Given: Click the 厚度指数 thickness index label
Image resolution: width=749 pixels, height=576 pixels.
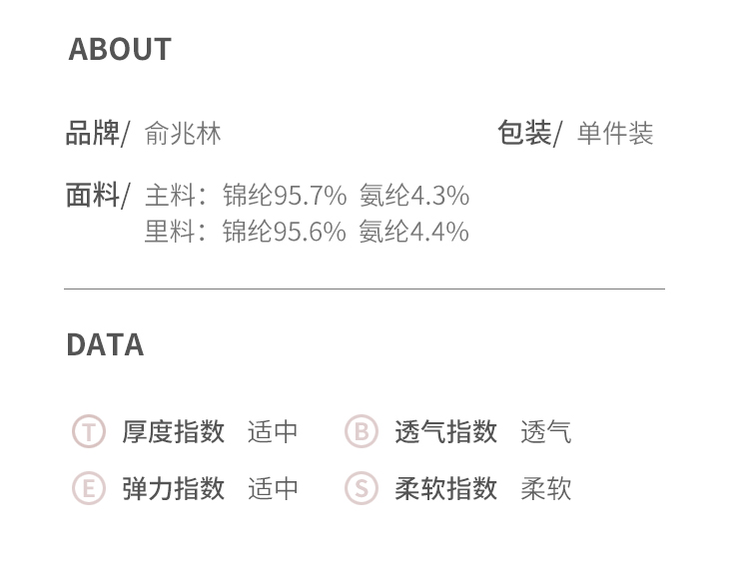Looking at the screenshot, I should coord(174,432).
